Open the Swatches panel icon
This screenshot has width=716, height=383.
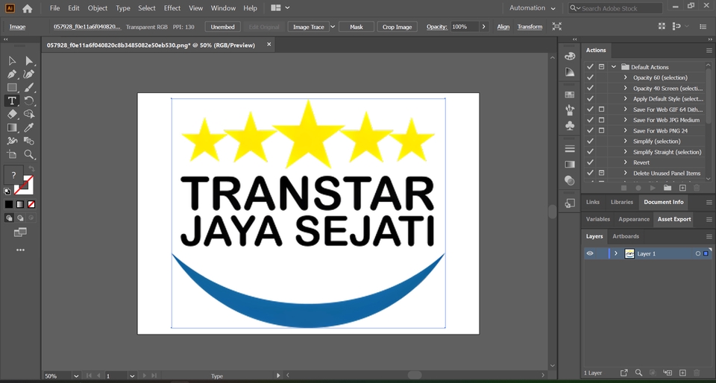point(569,95)
